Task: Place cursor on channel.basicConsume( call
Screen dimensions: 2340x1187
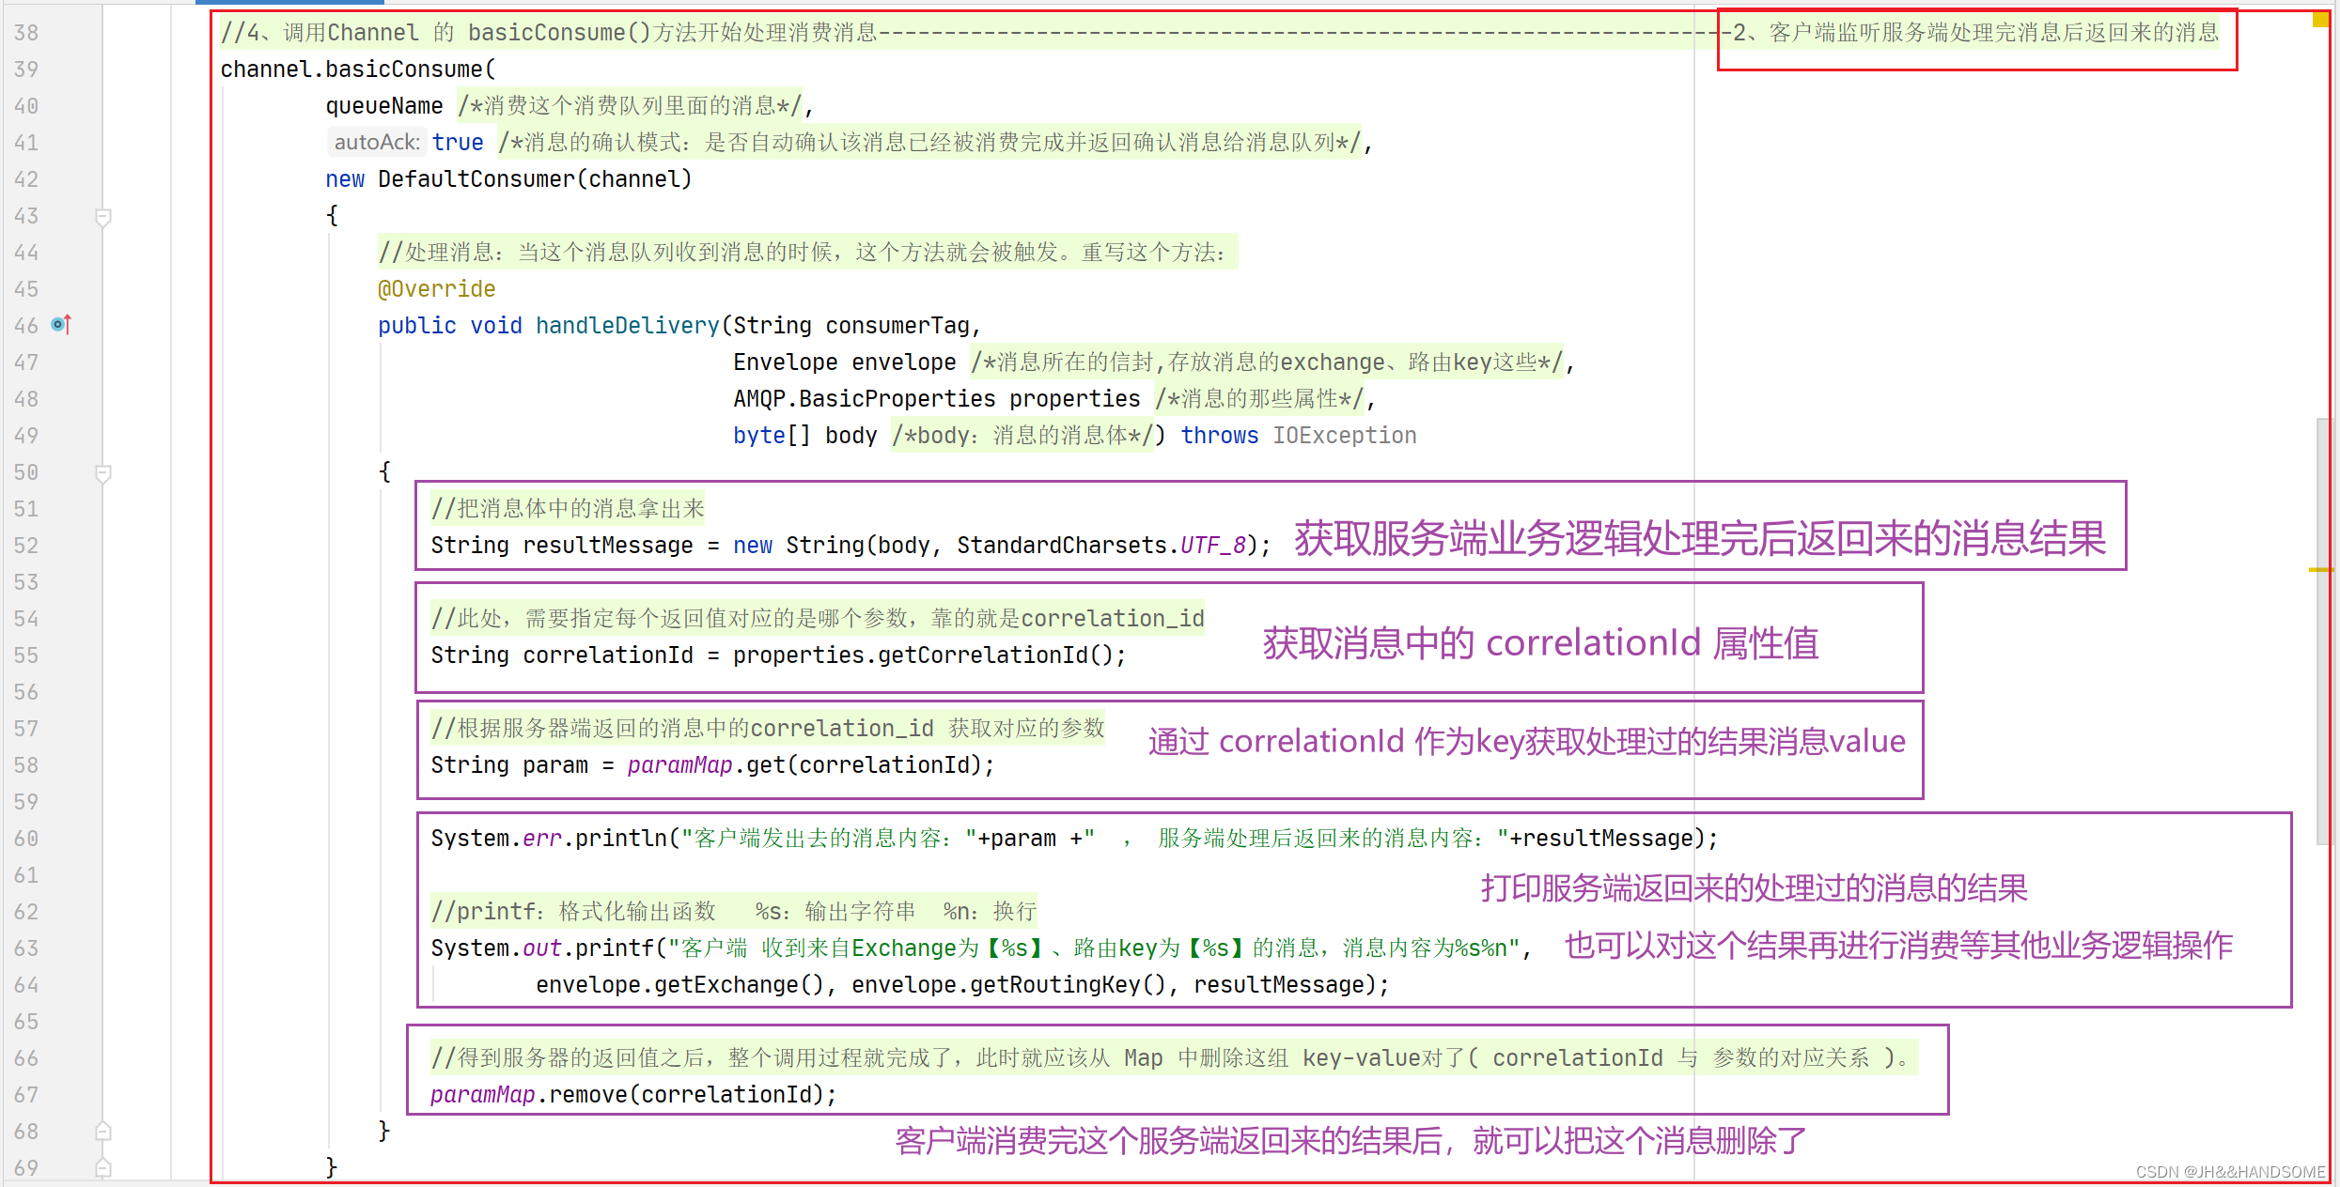Action: coord(357,69)
